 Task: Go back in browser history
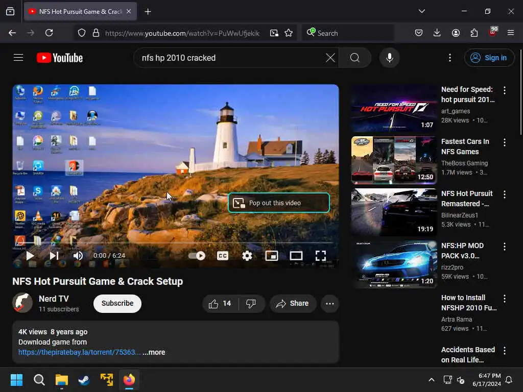pyautogui.click(x=12, y=33)
